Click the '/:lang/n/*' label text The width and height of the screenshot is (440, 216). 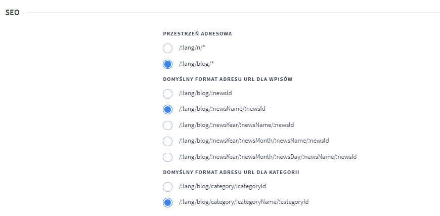pos(192,48)
